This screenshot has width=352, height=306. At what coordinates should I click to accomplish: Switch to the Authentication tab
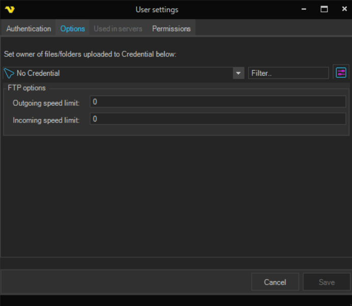click(28, 28)
